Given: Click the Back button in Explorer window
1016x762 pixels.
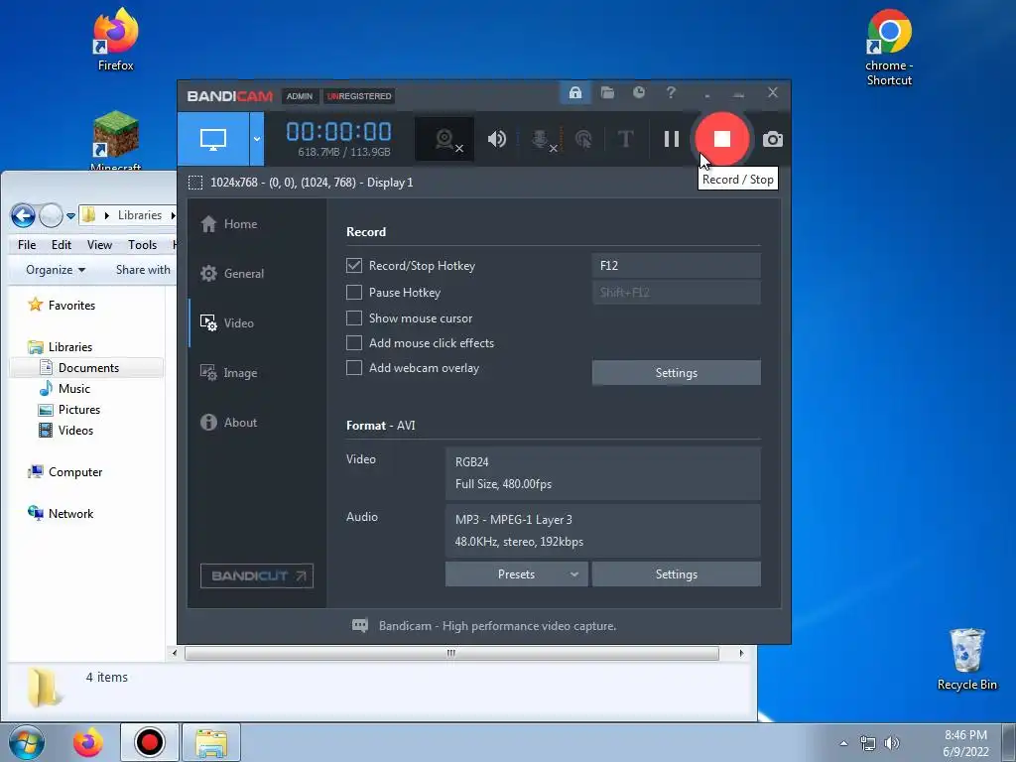Looking at the screenshot, I should tap(23, 215).
